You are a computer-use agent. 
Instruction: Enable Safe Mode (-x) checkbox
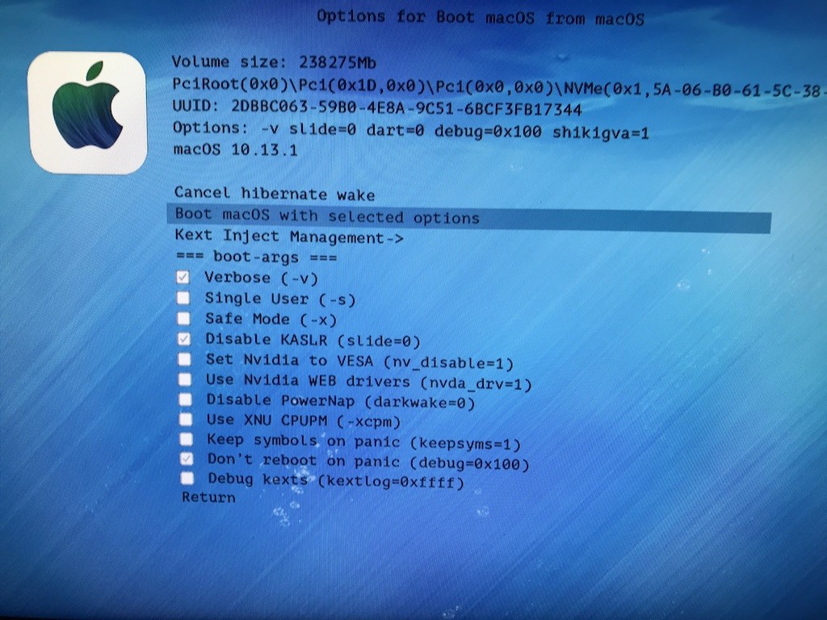[x=183, y=318]
